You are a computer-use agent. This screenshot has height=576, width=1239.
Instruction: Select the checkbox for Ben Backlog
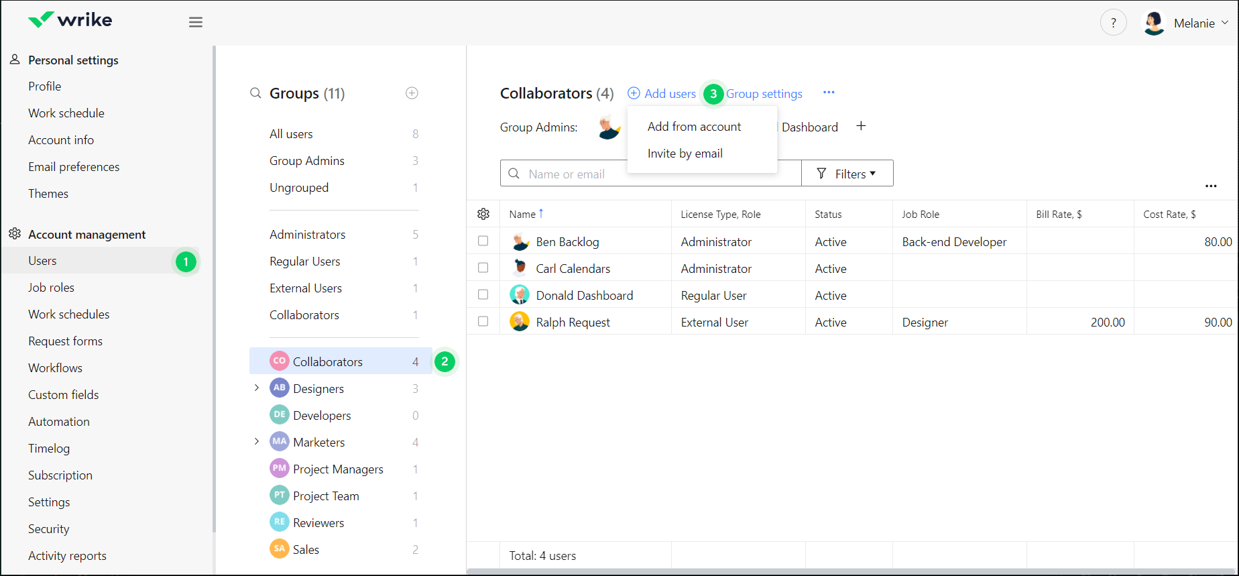[483, 241]
